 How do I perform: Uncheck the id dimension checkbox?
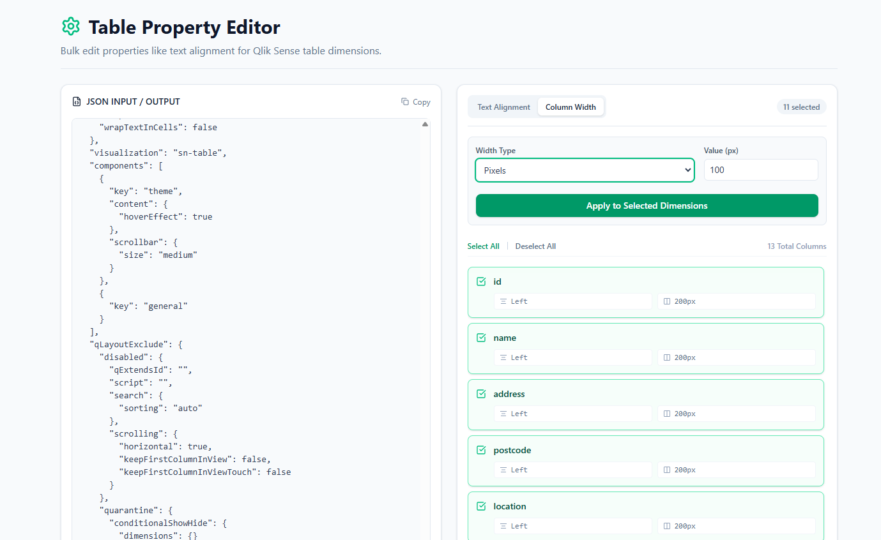(x=481, y=281)
